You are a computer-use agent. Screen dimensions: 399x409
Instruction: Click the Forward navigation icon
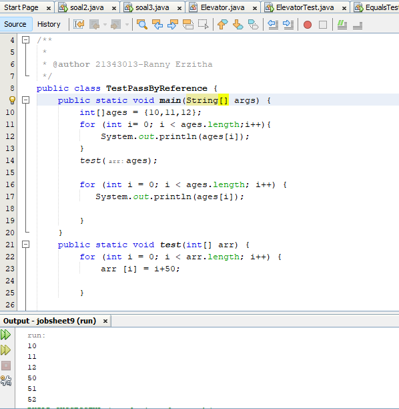[x=116, y=25]
